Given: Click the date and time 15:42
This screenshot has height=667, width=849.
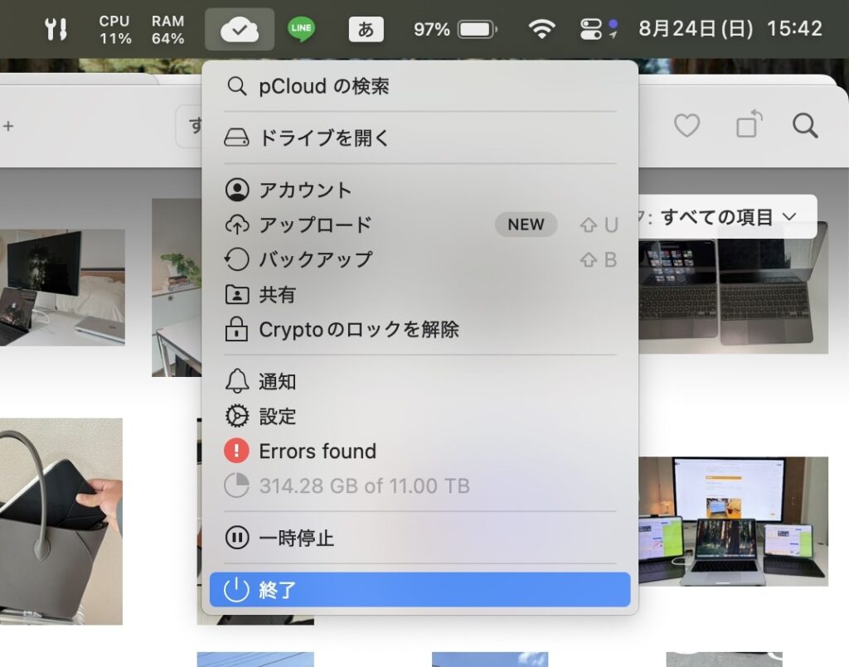Looking at the screenshot, I should coord(730,29).
